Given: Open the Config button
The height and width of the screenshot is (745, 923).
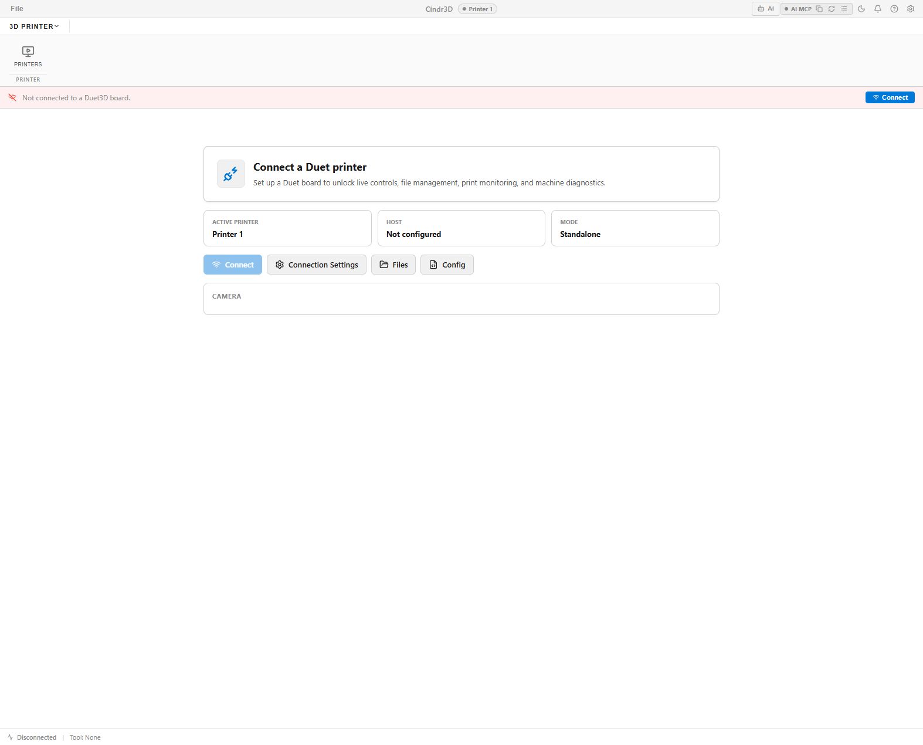Looking at the screenshot, I should coord(447,265).
